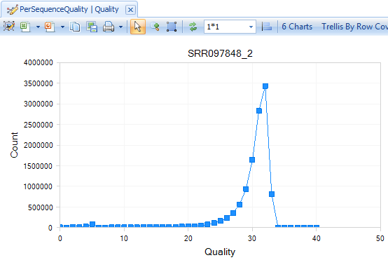Open the print options dropdown arrow
The height and width of the screenshot is (260, 388).
tap(120, 27)
